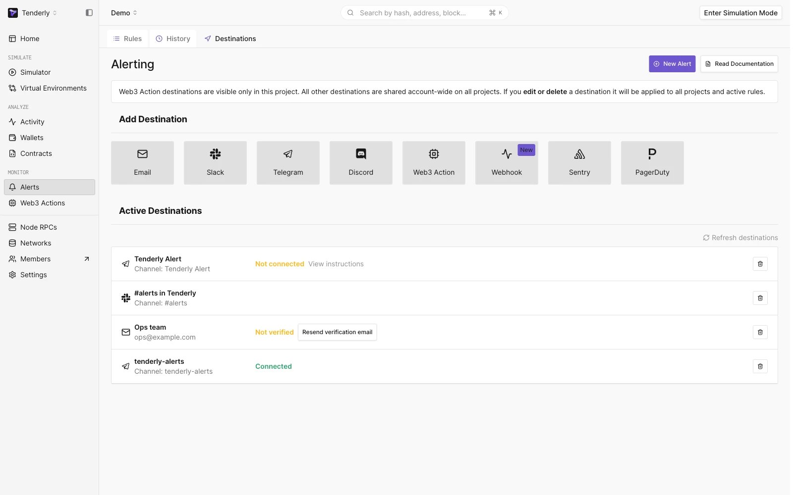
Task: Click the Not connected status label
Action: [x=280, y=264]
